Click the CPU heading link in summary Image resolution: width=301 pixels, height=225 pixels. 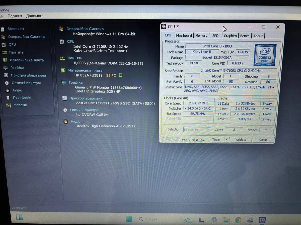click(x=70, y=41)
